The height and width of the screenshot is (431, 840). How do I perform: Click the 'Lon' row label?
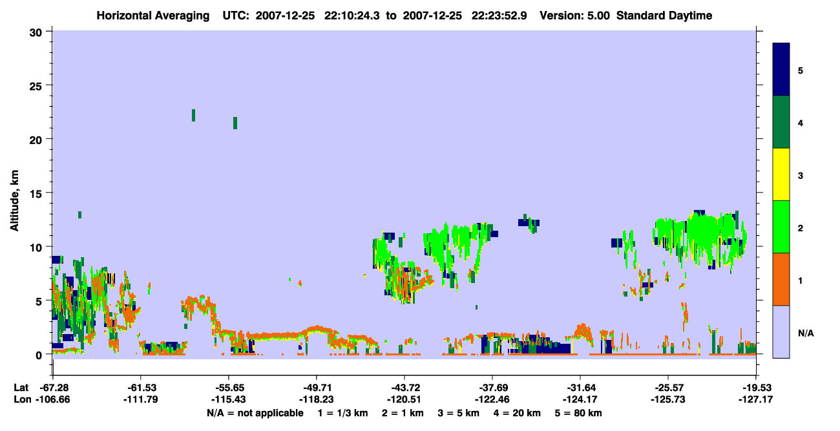[x=22, y=399]
